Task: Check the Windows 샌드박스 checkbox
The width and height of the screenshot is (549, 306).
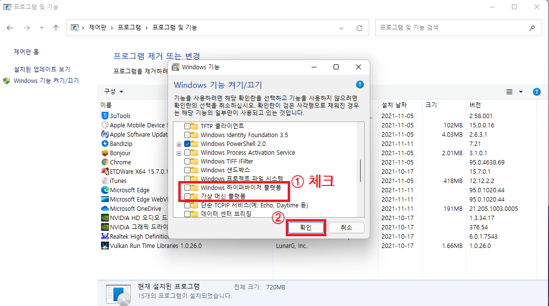Action: [x=188, y=170]
